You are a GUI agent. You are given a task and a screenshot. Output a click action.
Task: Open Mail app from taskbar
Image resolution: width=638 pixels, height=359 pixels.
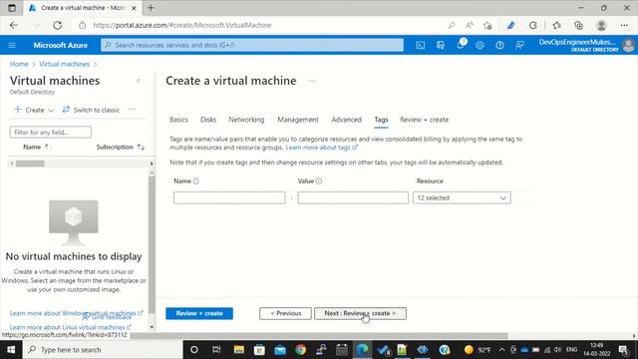coord(280,350)
